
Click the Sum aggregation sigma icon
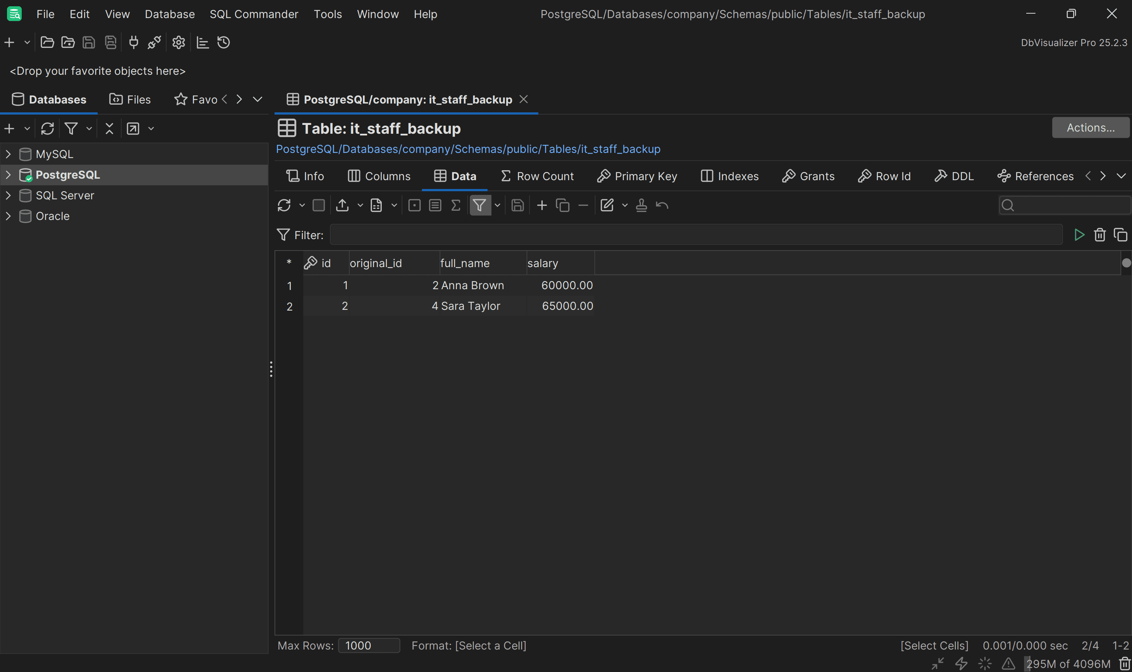(455, 206)
